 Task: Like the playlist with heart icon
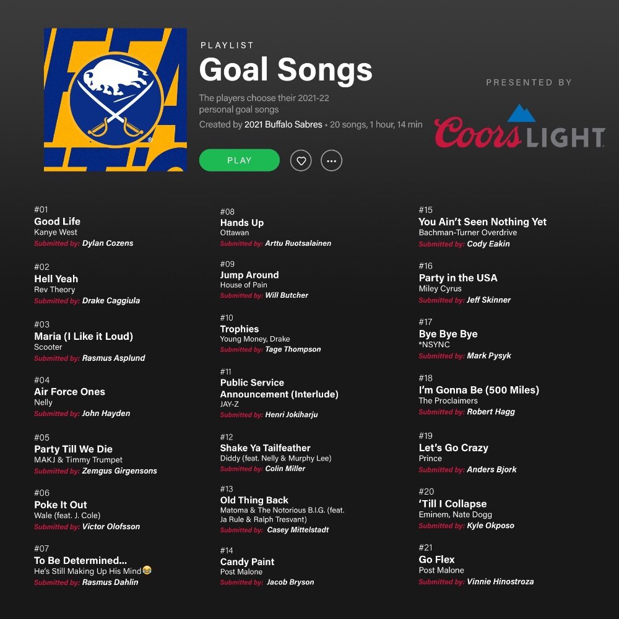(x=301, y=161)
